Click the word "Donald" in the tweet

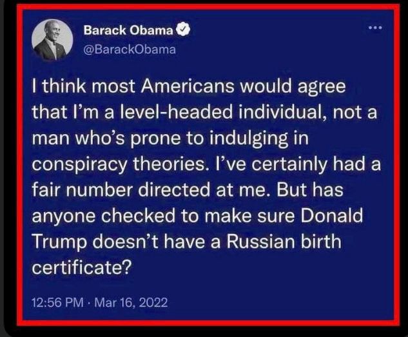pyautogui.click(x=332, y=216)
